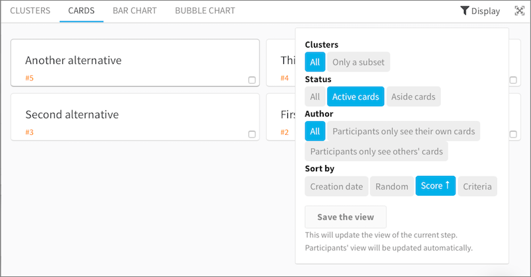Screen dimensions: 531x277
Task: Tick the checkbox on card #4
Action: [x=513, y=80]
